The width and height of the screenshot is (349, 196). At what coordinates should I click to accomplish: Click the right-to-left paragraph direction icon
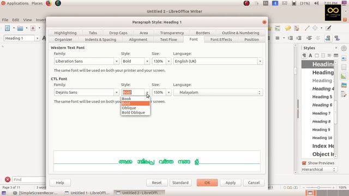[337, 38]
